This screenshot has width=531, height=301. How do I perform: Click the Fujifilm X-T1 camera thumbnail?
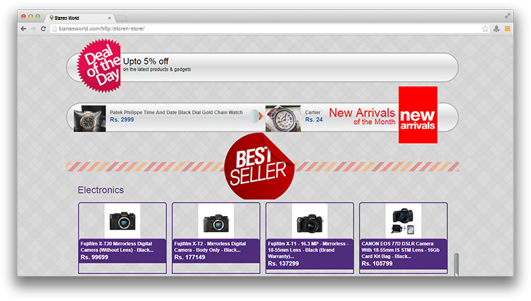tap(309, 221)
